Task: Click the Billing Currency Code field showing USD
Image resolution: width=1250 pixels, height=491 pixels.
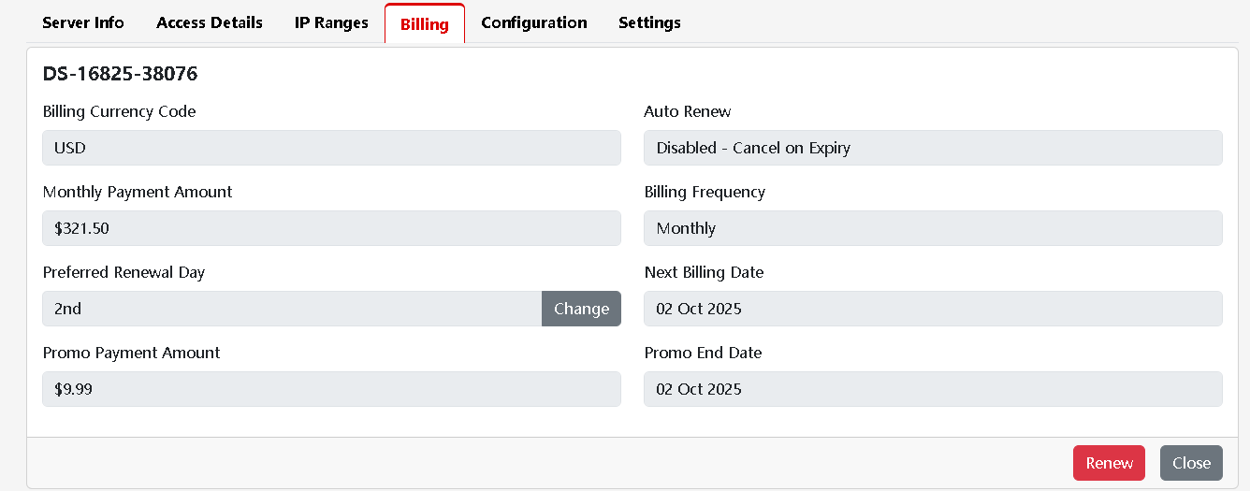Action: coord(331,148)
